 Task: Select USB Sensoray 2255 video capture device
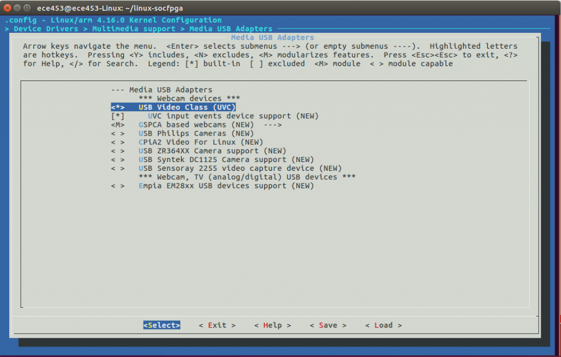click(240, 169)
